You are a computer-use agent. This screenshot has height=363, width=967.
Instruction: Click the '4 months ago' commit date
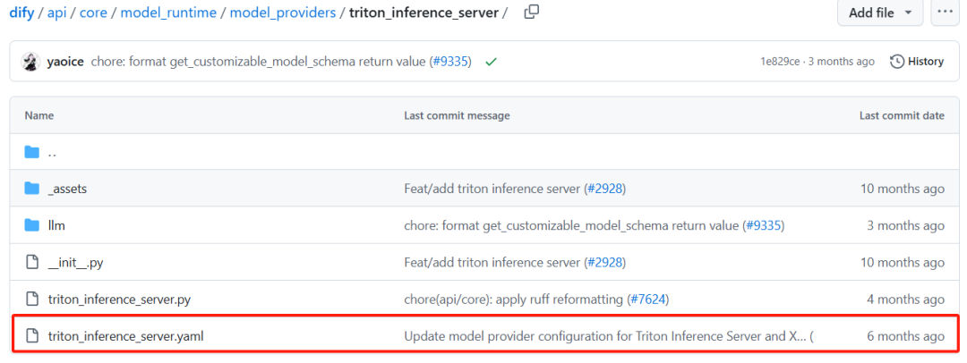905,300
